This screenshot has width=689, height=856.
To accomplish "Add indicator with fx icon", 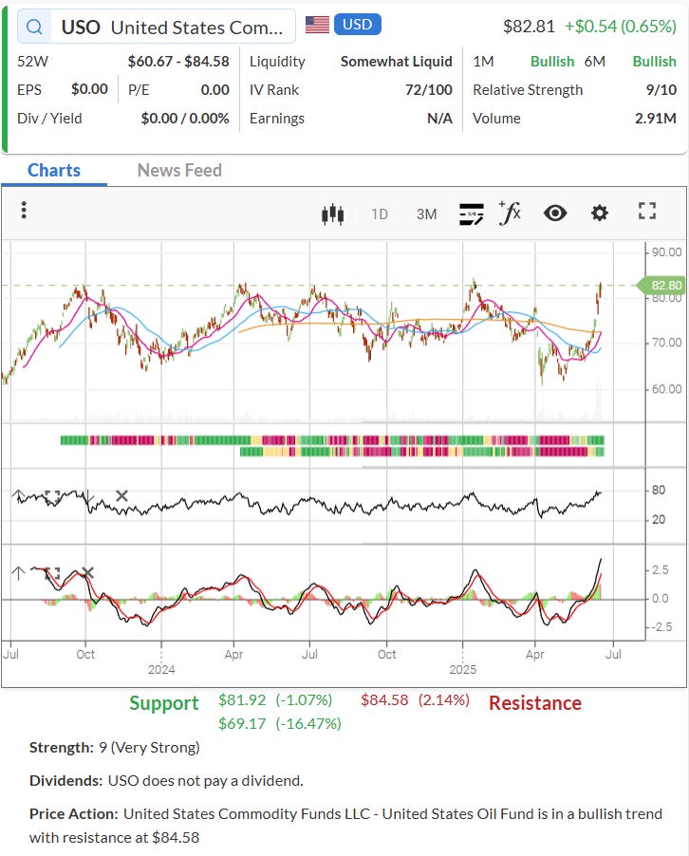I will [510, 213].
